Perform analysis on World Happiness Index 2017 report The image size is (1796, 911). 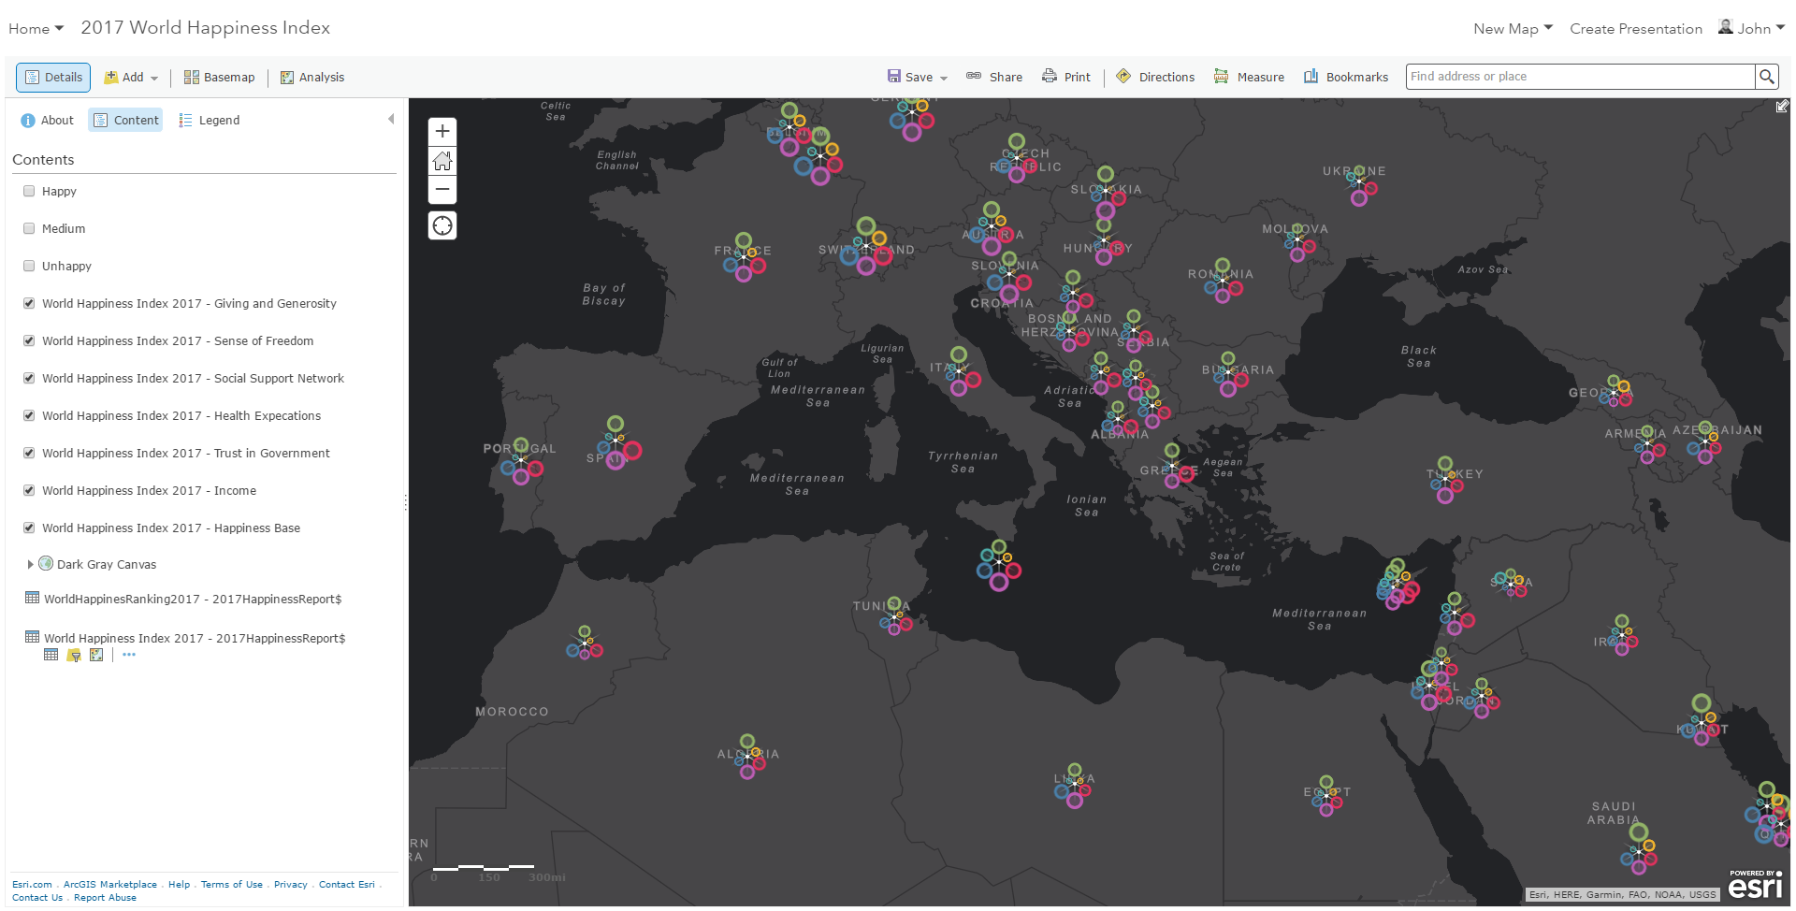tap(96, 655)
